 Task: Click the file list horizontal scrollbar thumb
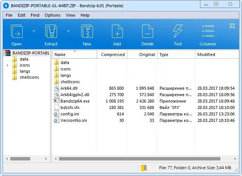(x=140, y=159)
